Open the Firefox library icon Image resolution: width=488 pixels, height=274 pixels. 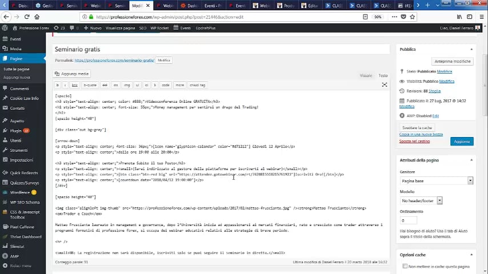click(459, 17)
